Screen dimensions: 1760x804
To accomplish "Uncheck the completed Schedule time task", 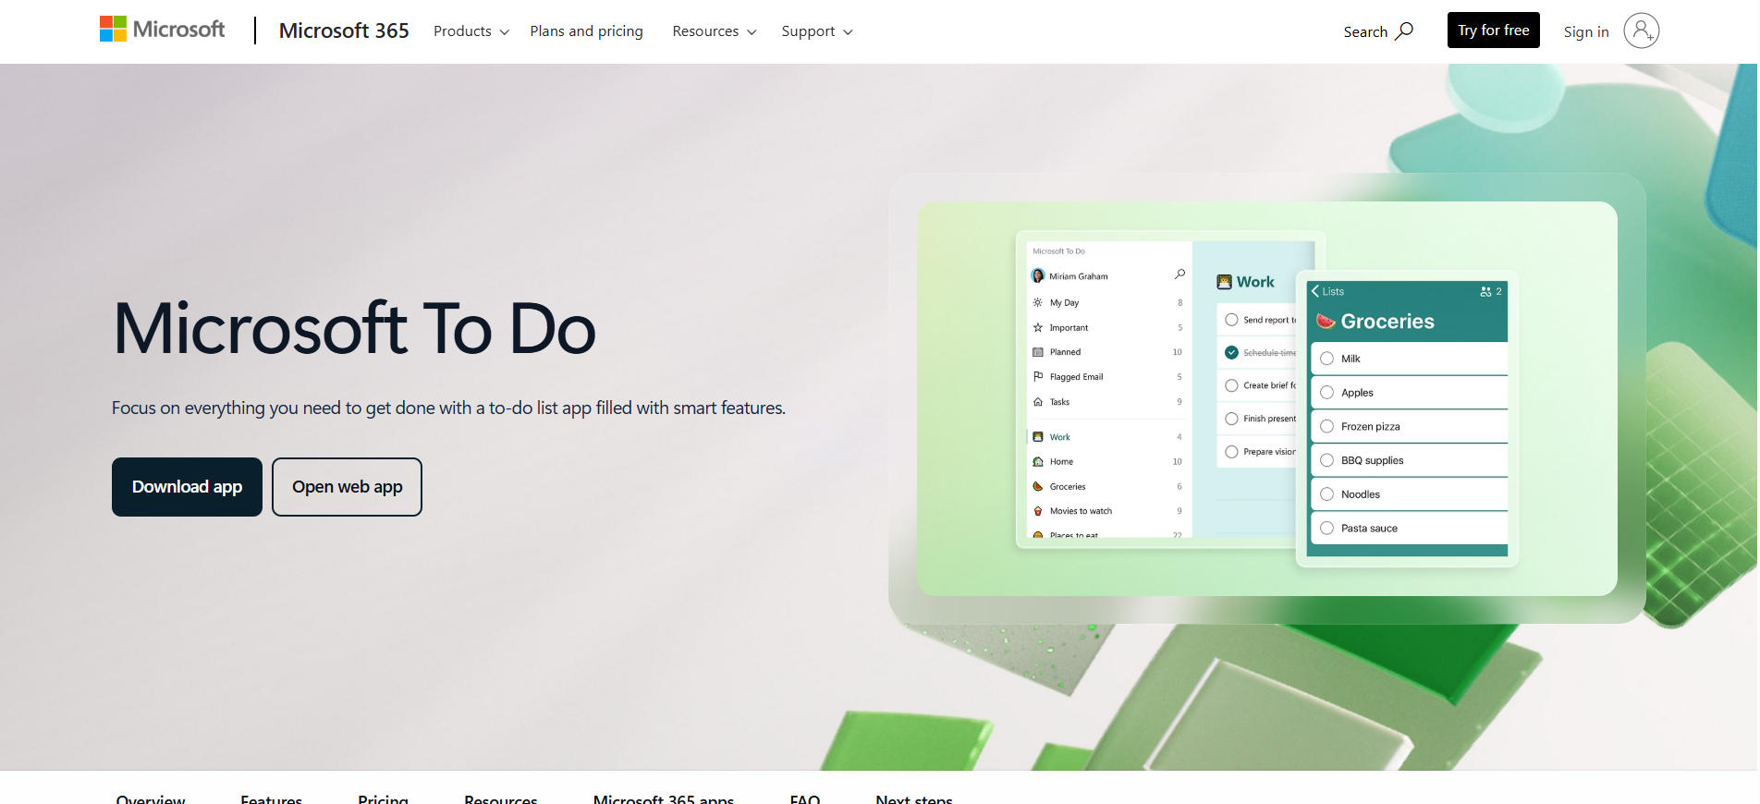I will tap(1231, 352).
